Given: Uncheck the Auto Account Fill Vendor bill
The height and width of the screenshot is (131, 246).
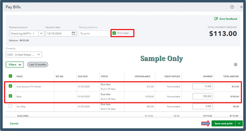Looking at the screenshot, I should pyautogui.click(x=10, y=86).
